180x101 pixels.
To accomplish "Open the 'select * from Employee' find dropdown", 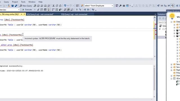I will 112,6.
